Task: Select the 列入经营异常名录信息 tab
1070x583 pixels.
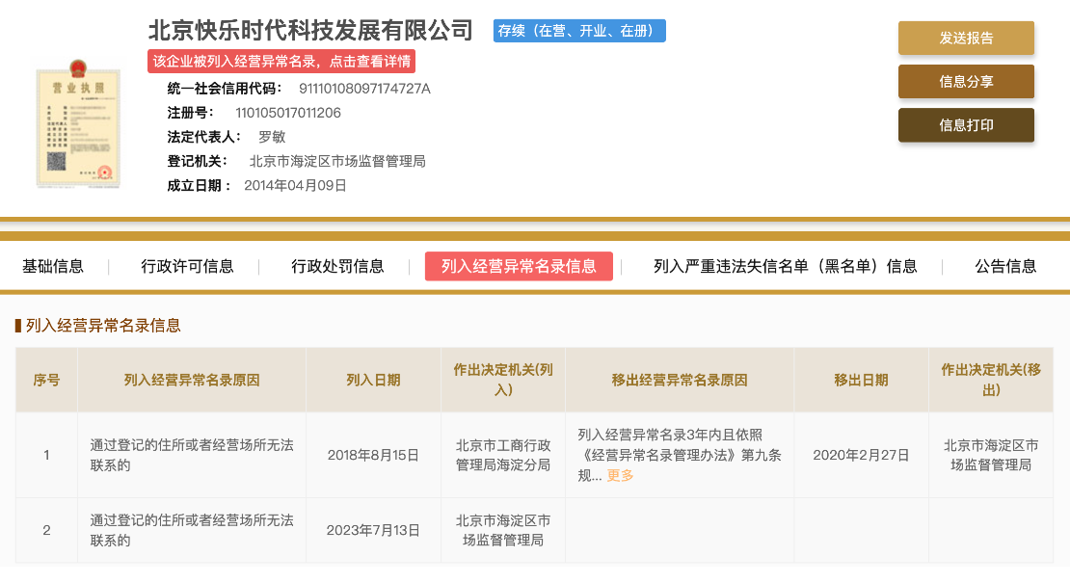Action: [x=519, y=267]
